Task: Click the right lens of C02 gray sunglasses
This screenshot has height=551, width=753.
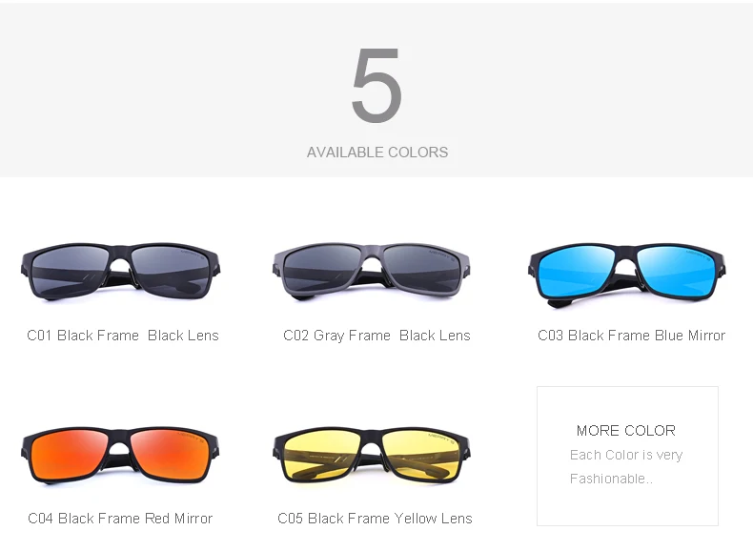Action: pos(421,269)
